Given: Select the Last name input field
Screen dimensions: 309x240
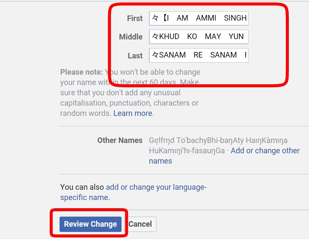Looking at the screenshot, I should [x=199, y=55].
